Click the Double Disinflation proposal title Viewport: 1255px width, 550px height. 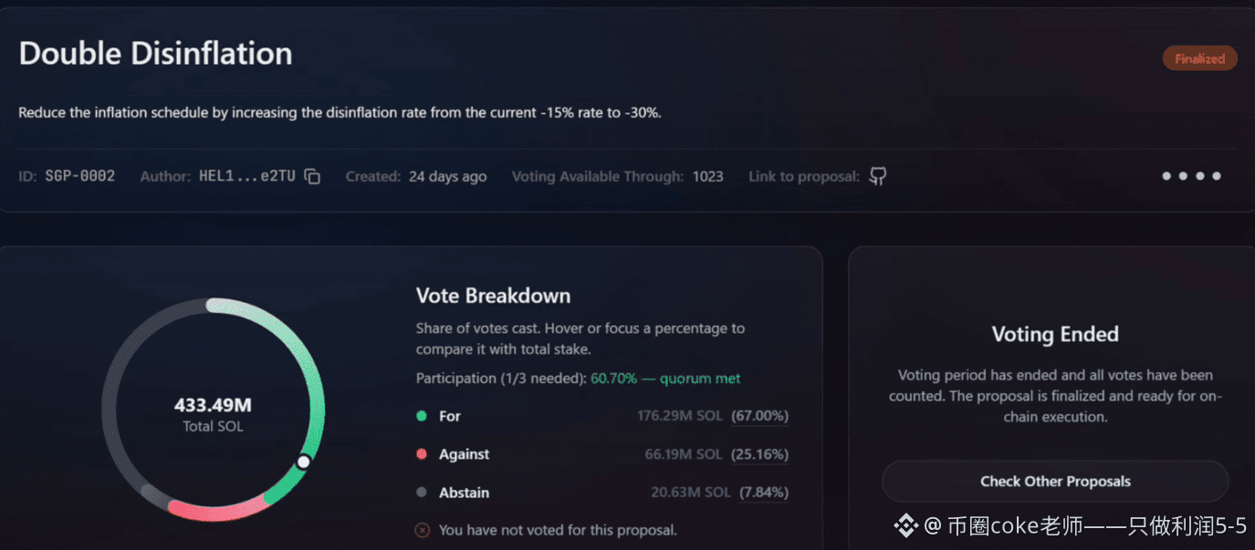[x=155, y=53]
